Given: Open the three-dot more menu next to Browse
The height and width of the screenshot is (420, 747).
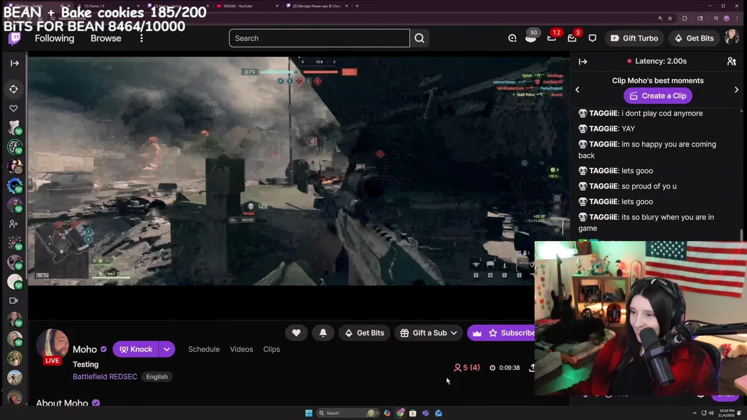Looking at the screenshot, I should tap(141, 38).
